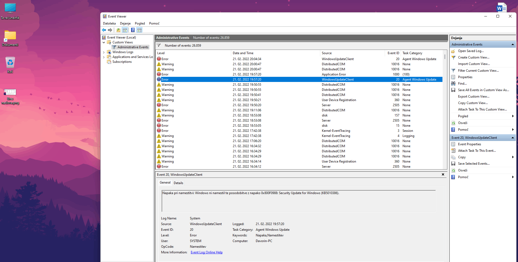Click Attach Task To This Custom View
This screenshot has height=262, width=518.
482,109
